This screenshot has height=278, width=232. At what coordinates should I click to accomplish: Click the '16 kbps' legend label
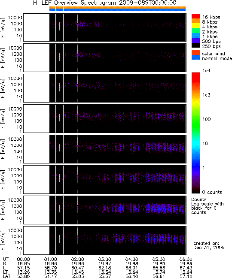click(211, 17)
